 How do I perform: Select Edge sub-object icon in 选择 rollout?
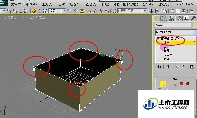[169, 84]
